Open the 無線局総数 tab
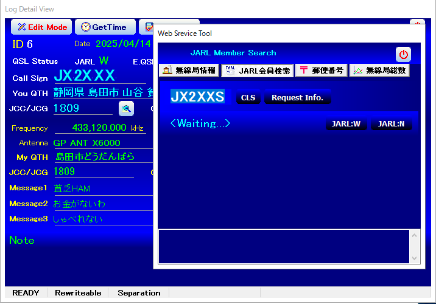Screen dimensions: 436x304 [x=379, y=71]
